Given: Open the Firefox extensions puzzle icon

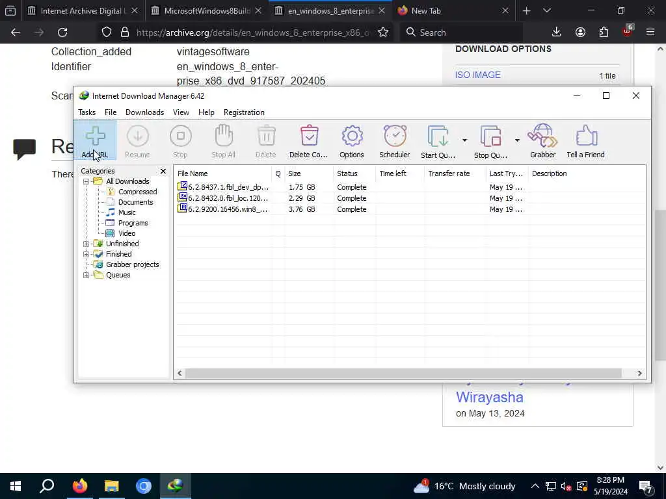Looking at the screenshot, I should click(x=604, y=32).
